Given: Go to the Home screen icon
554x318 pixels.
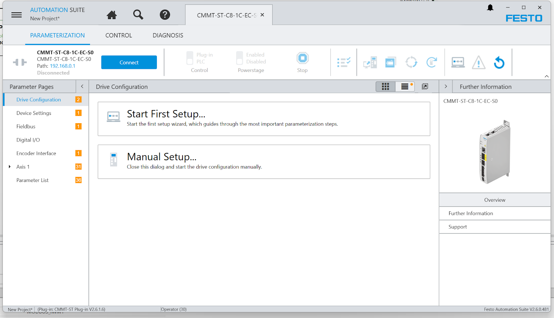Looking at the screenshot, I should point(111,15).
